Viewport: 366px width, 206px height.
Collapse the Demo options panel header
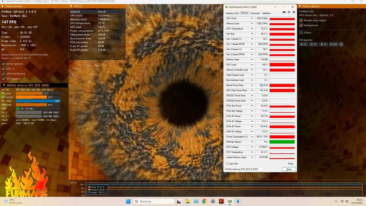point(300,6)
